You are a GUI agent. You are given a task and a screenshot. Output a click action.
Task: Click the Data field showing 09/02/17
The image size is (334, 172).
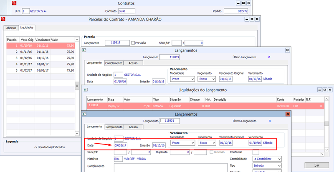pyautogui.click(x=120, y=145)
